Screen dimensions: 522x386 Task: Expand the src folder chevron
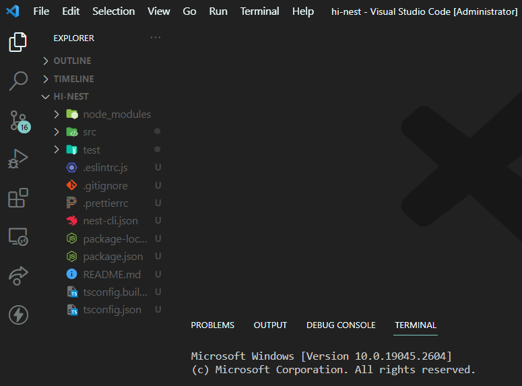pyautogui.click(x=57, y=132)
